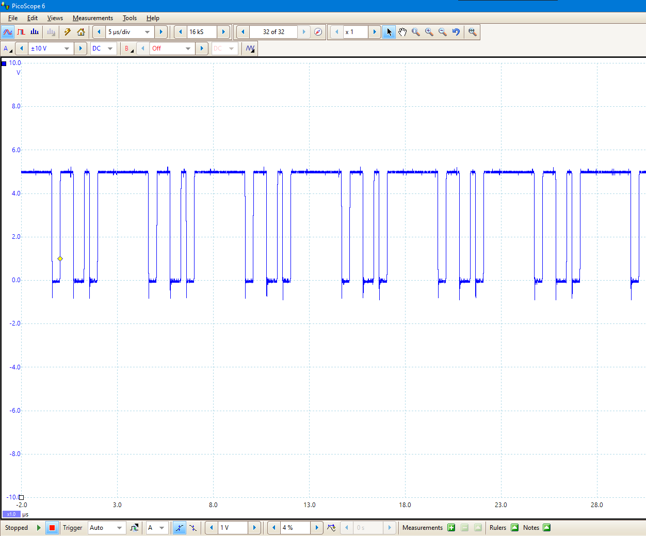This screenshot has width=646, height=536.
Task: Increase horizontal zoom factor arrow
Action: point(375,32)
